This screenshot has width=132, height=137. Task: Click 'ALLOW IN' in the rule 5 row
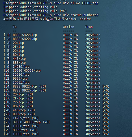tap(71, 51)
